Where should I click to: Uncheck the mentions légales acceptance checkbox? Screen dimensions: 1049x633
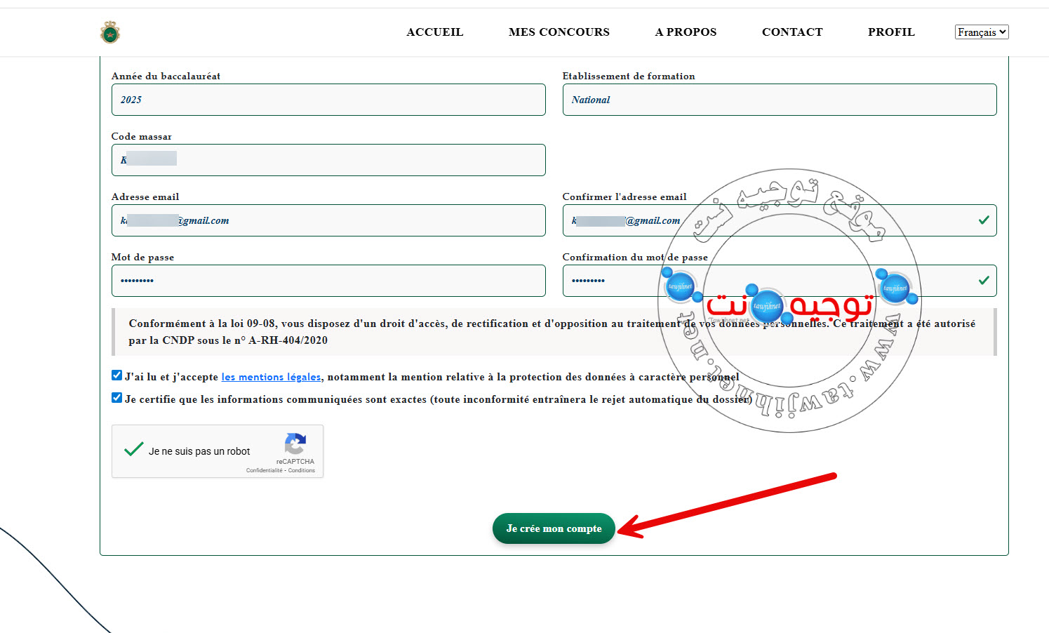point(116,375)
